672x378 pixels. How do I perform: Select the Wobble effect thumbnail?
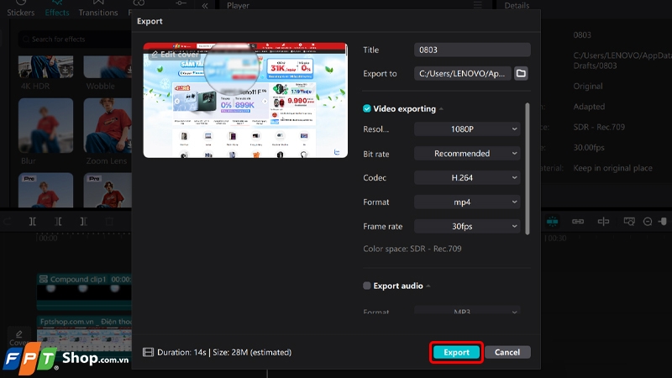click(x=108, y=67)
